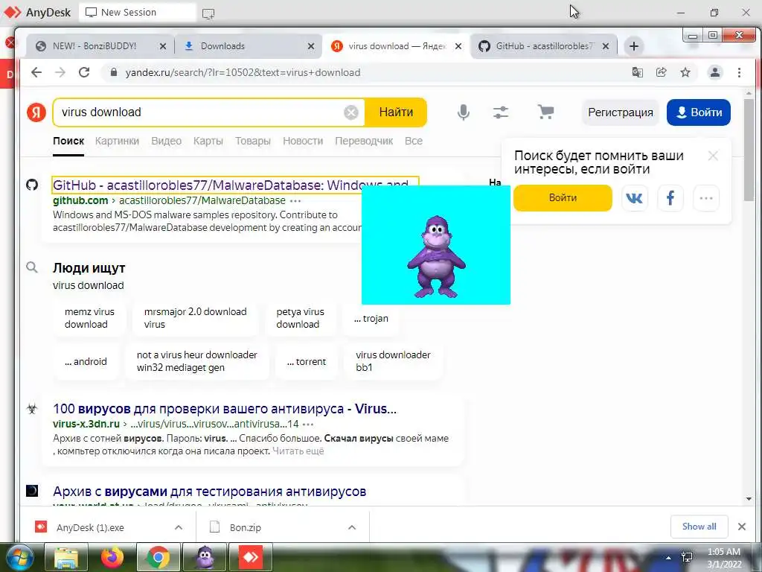The image size is (762, 572).
Task: Click AnyDesk taskbar icon
Action: 251,558
